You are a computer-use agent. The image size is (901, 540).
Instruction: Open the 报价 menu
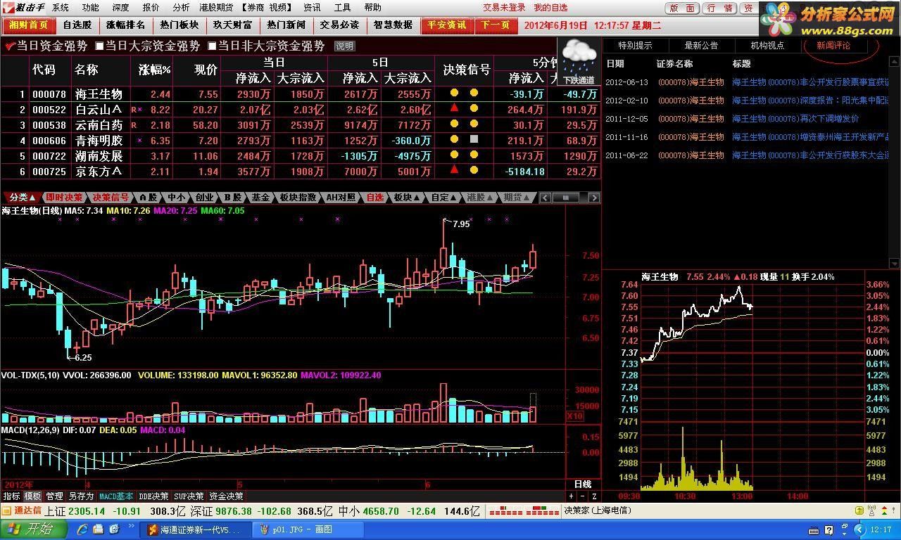151,8
